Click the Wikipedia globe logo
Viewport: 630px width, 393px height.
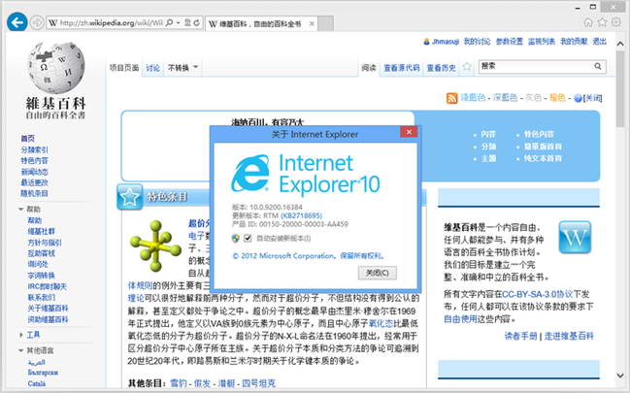click(56, 68)
